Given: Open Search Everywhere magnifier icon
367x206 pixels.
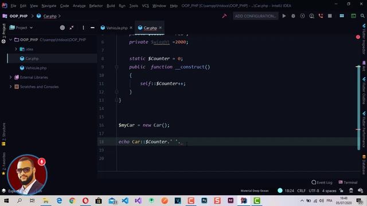Looking at the screenshot, I should 362,16.
